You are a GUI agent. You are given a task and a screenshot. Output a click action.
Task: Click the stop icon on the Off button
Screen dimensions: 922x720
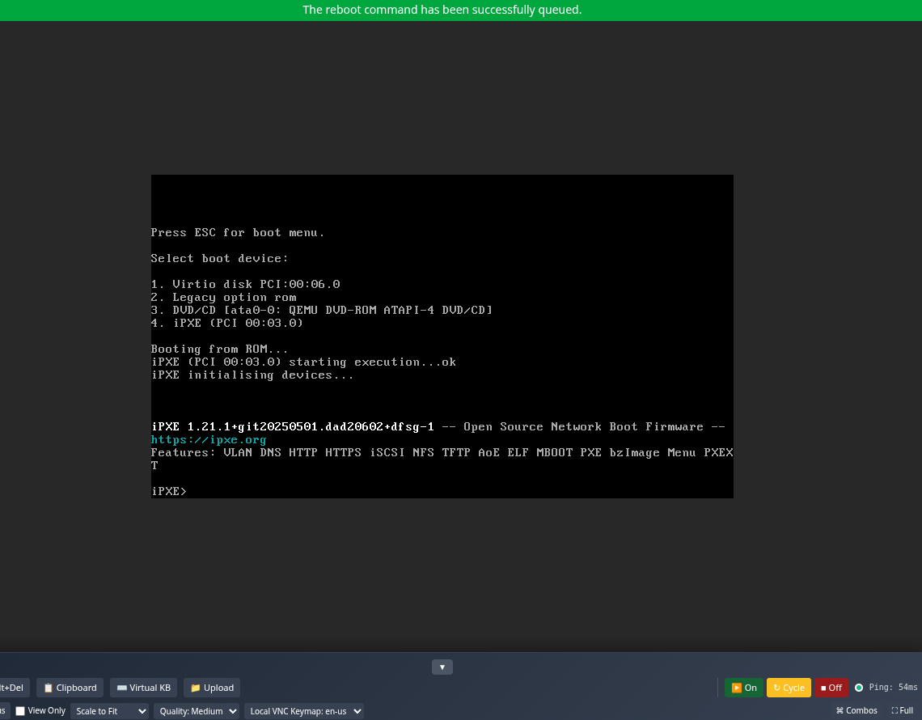823,687
